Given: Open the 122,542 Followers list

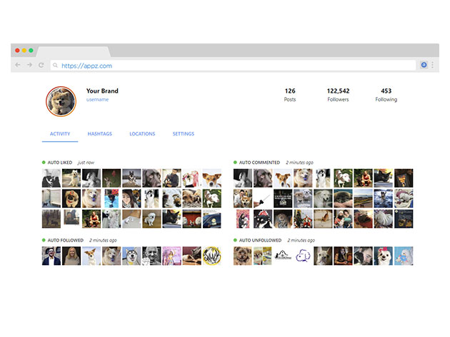Looking at the screenshot, I should 338,95.
